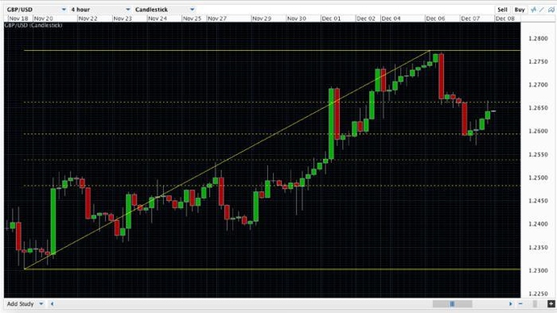This screenshot has width=557, height=313.
Task: Click the right scroll arrow at bottom
Action: tap(510, 304)
